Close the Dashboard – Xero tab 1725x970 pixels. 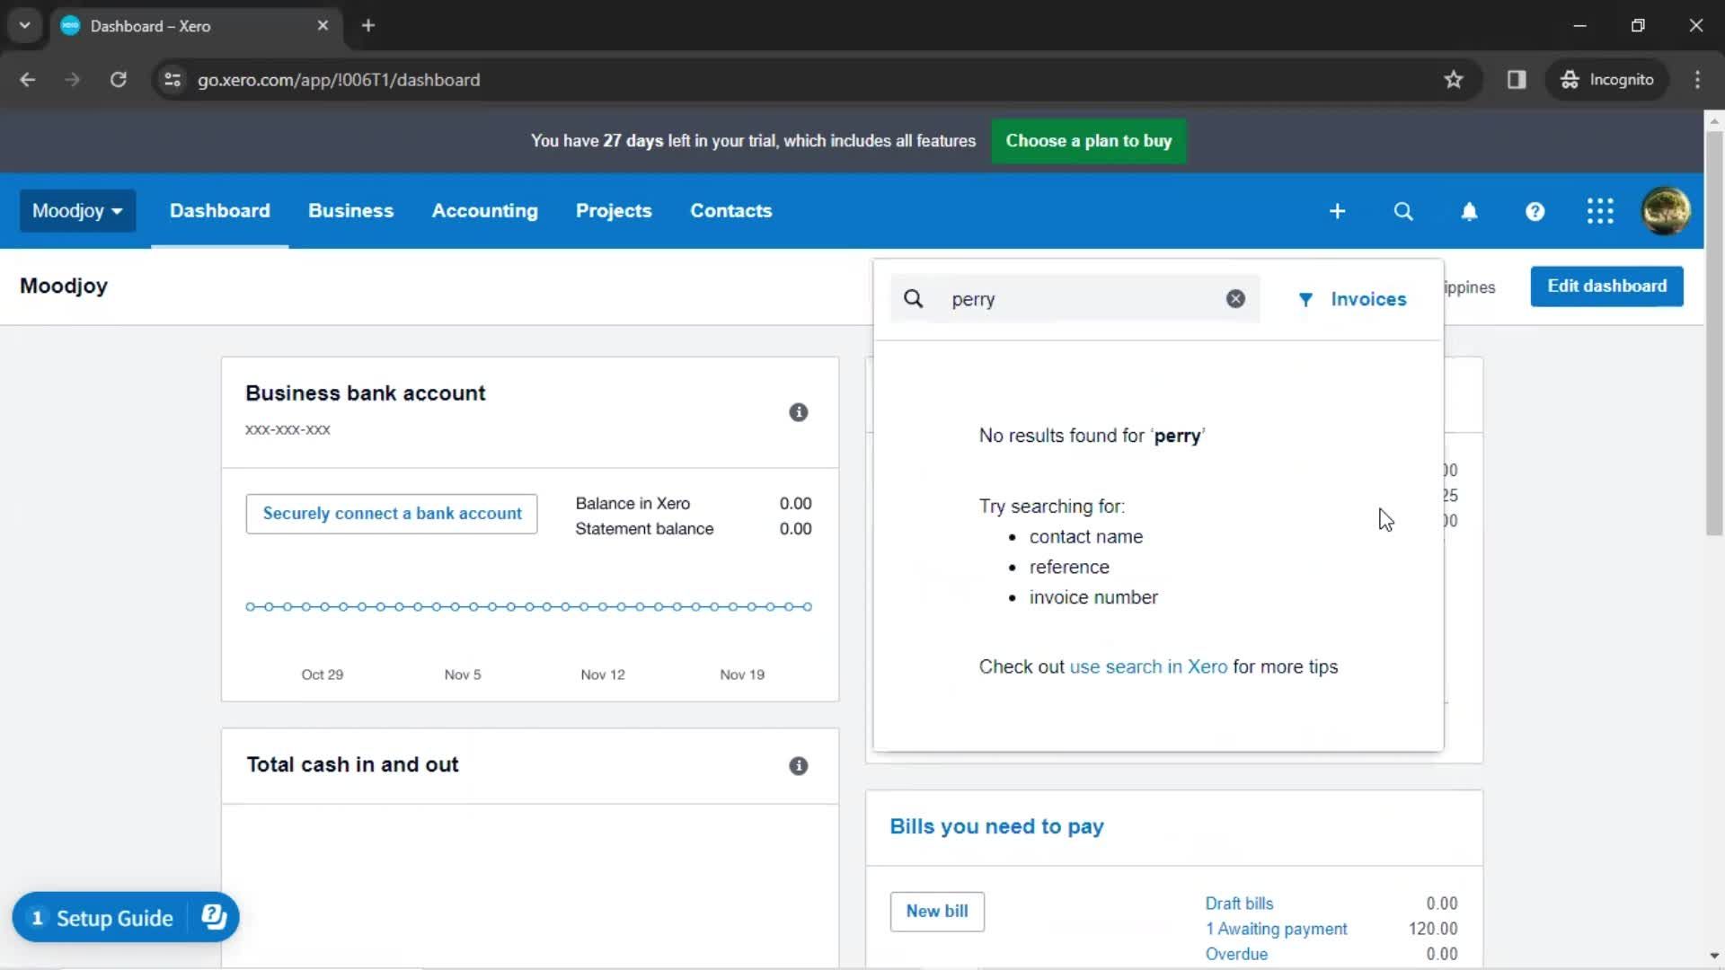[x=323, y=25]
